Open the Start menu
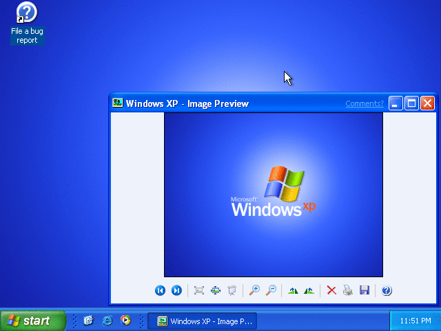This screenshot has height=331, width=441. coord(32,321)
